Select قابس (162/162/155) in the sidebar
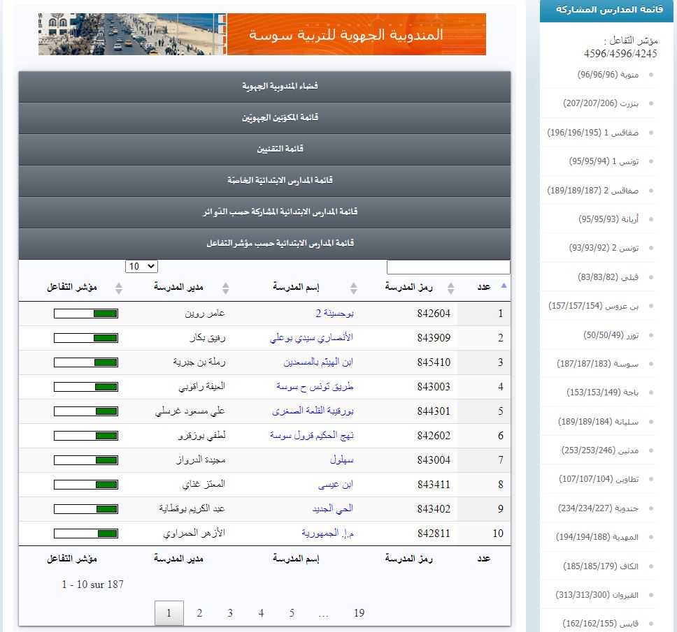The height and width of the screenshot is (632, 677). [600, 624]
